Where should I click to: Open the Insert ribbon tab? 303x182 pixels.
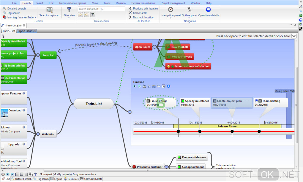(40, 3)
